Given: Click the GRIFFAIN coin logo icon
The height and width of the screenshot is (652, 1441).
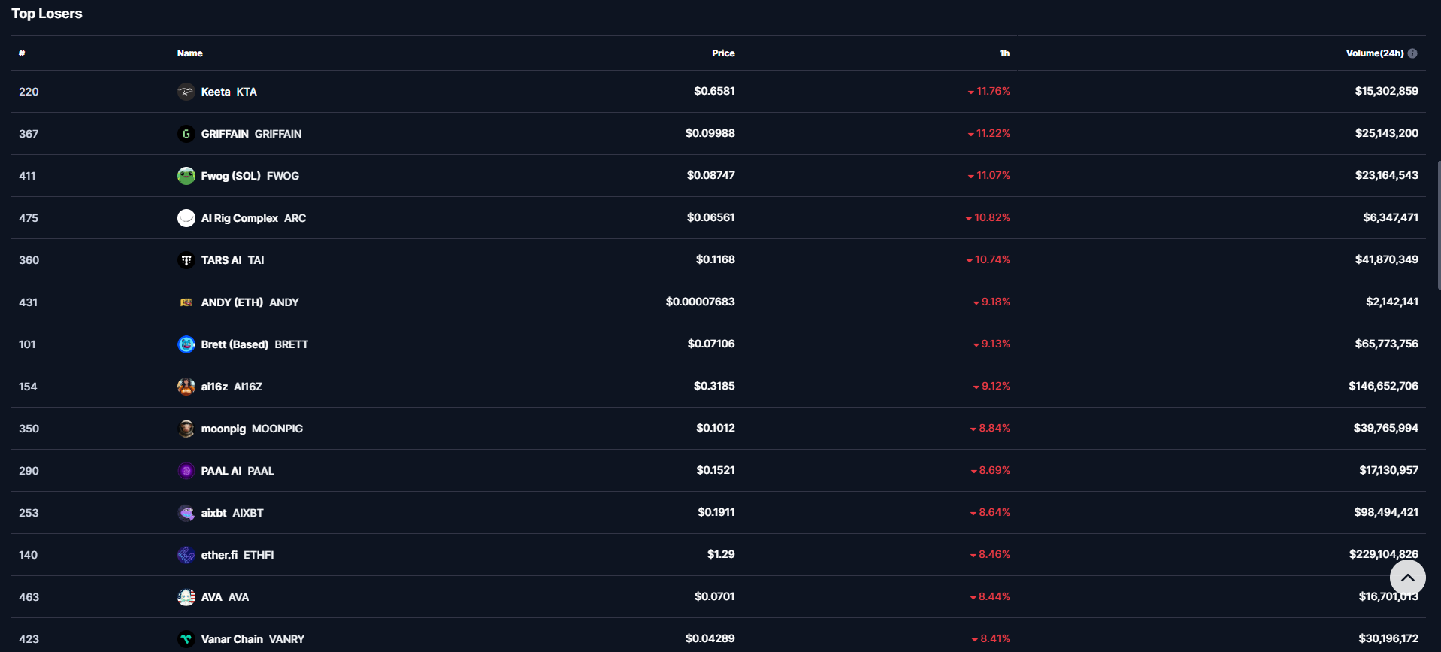Looking at the screenshot, I should (x=186, y=134).
